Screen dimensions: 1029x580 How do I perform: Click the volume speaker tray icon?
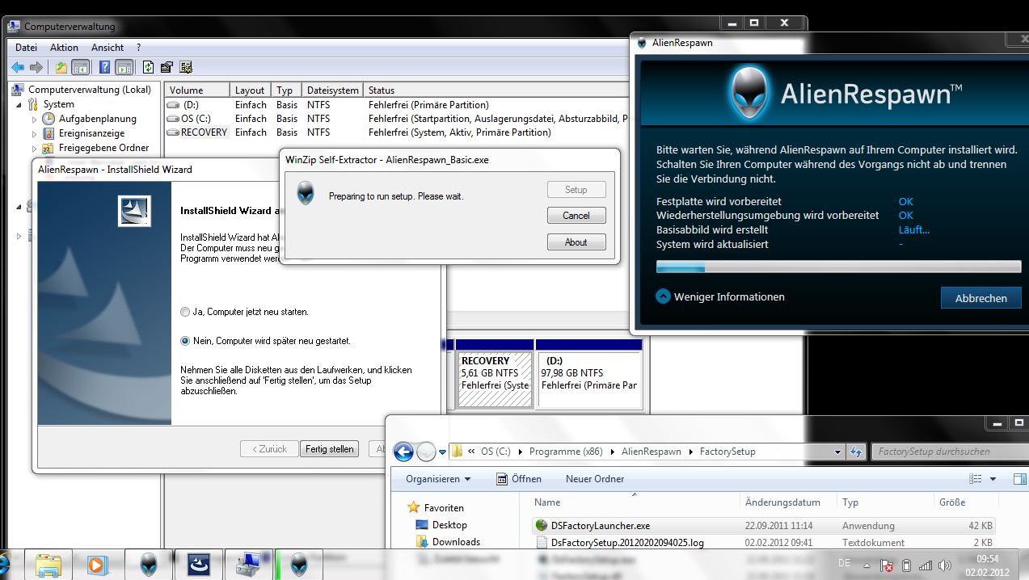[x=945, y=565]
